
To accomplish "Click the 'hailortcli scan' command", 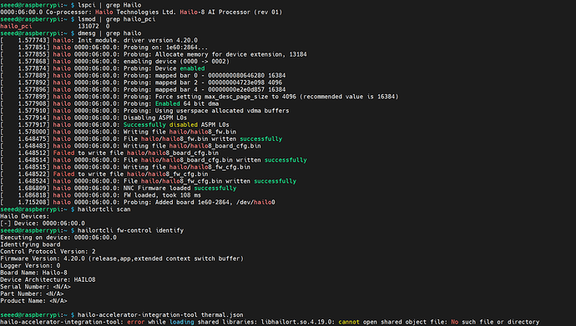I will pos(104,209).
